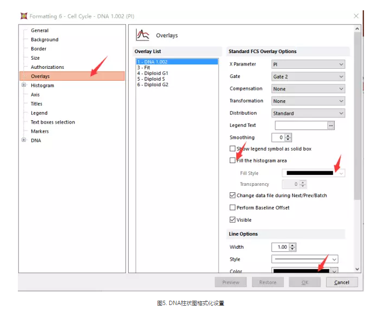Screen dimensions: 384x311
Task: Select Axis in the category tree
Action: pos(35,95)
